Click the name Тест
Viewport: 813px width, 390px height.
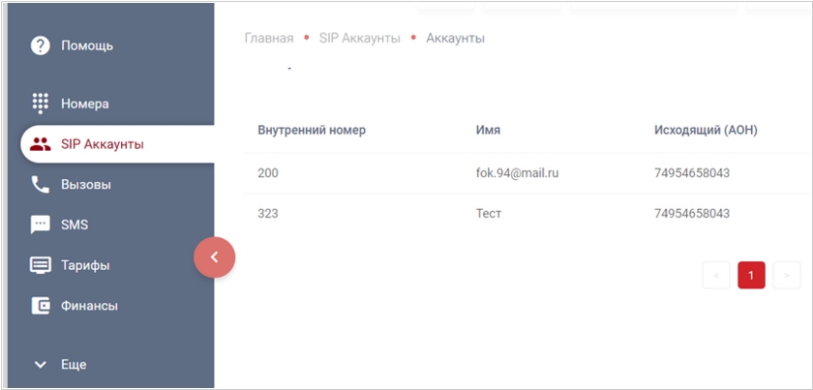489,213
